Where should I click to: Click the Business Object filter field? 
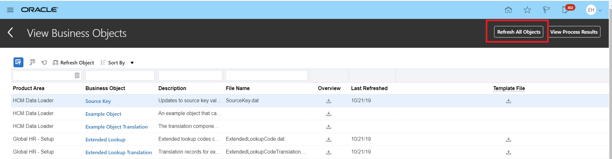click(120, 75)
